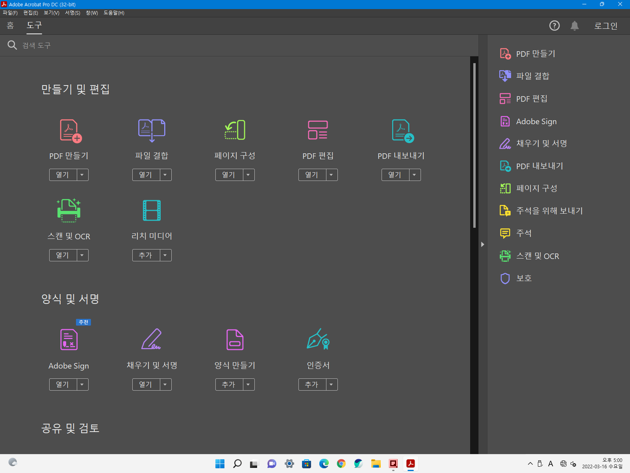Open 페이지 구성 from the right sidebar
This screenshot has height=473, width=630.
(x=528, y=188)
